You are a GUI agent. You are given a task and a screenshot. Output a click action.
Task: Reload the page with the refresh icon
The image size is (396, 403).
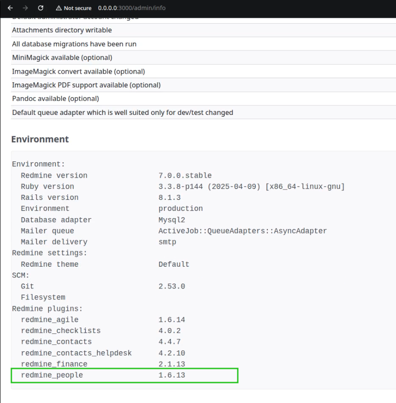click(x=40, y=8)
